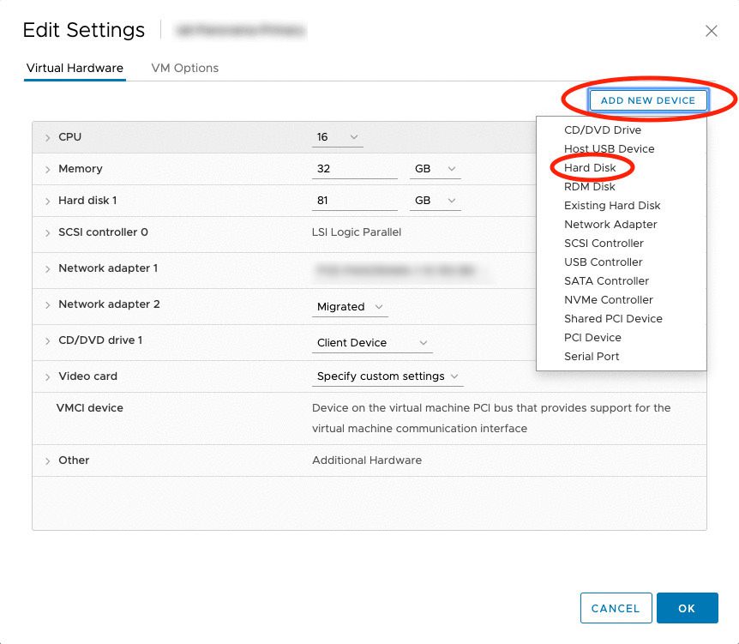Open the Network adapter 2 Migrated dropdown
This screenshot has width=739, height=644.
click(x=351, y=307)
